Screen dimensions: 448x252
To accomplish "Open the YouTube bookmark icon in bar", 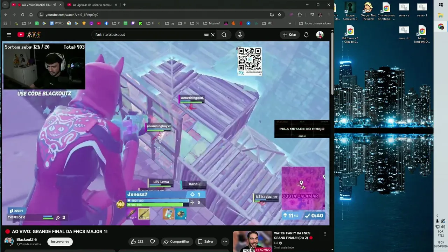I will (99, 23).
